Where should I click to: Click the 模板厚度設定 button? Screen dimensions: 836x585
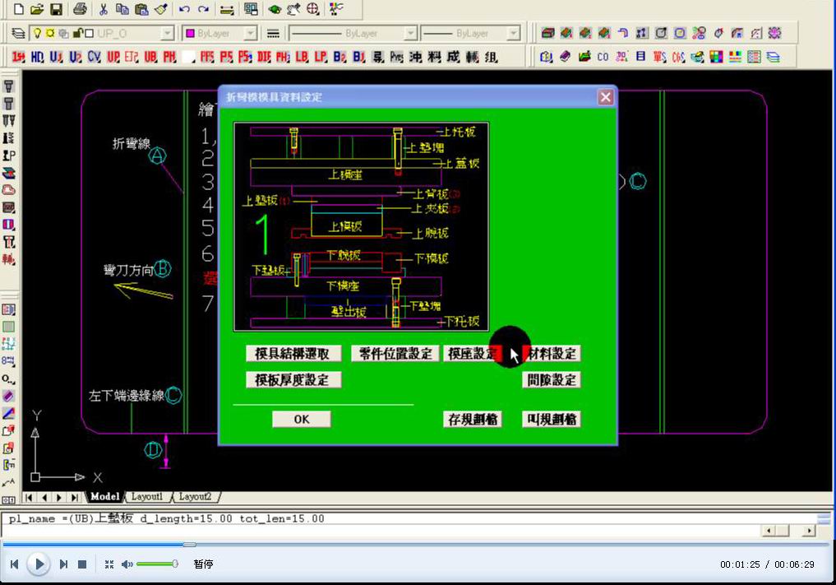click(293, 380)
